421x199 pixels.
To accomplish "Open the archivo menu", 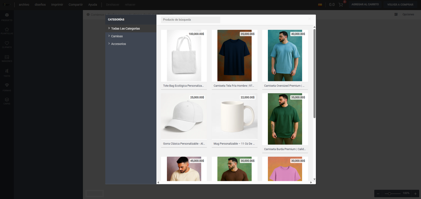I will click(x=24, y=5).
